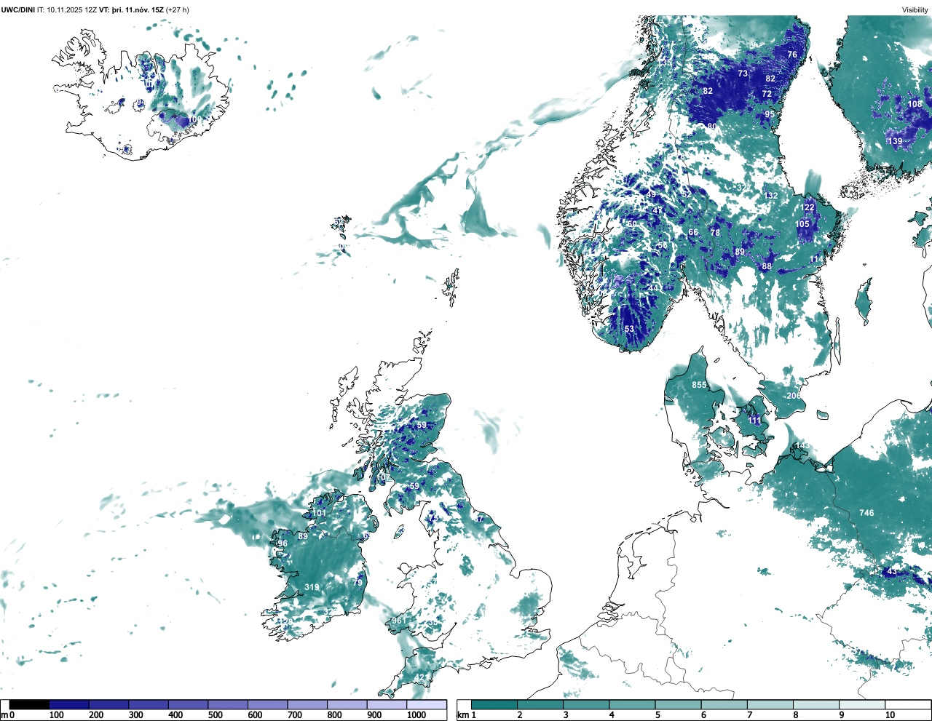Click the '114' value on Sweden's east coast
Image resolution: width=932 pixels, height=721 pixels.
click(817, 260)
